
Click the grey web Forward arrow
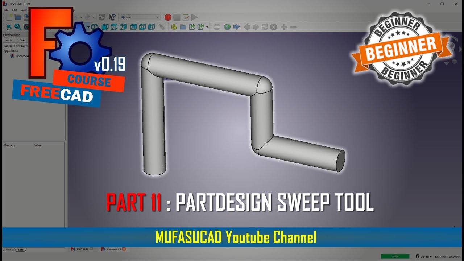point(256,27)
